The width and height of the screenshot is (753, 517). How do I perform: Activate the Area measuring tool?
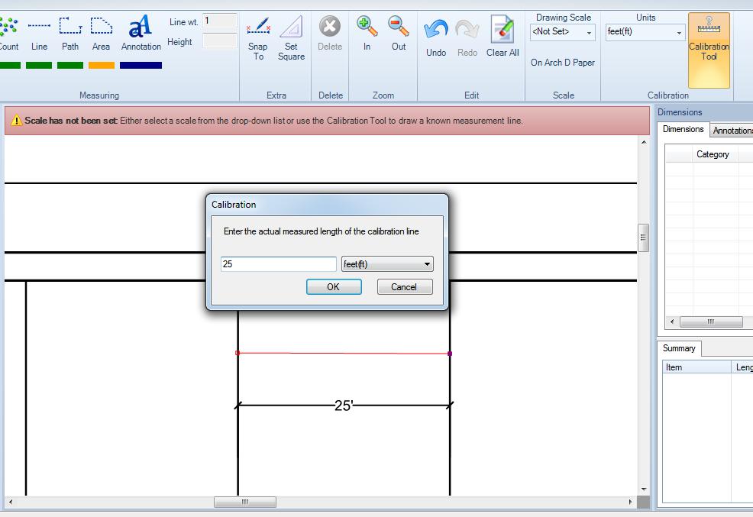pos(101,34)
